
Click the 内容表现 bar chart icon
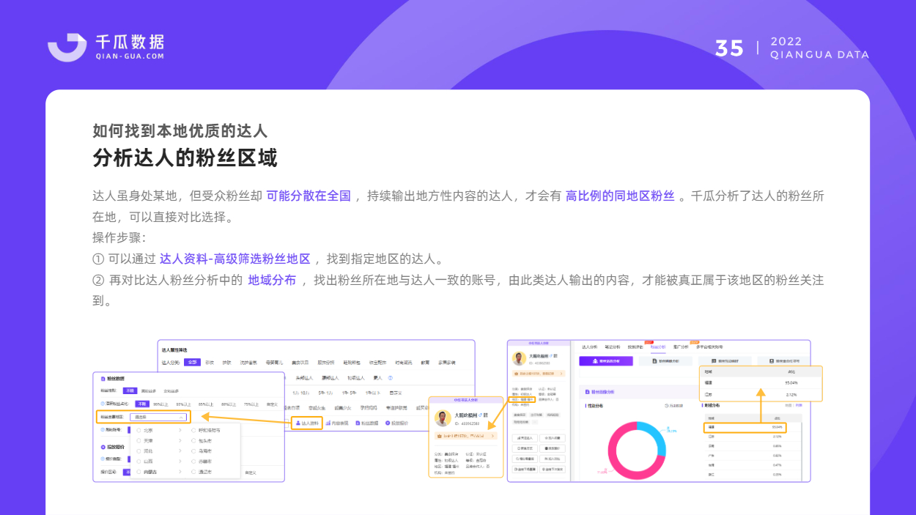tap(328, 423)
